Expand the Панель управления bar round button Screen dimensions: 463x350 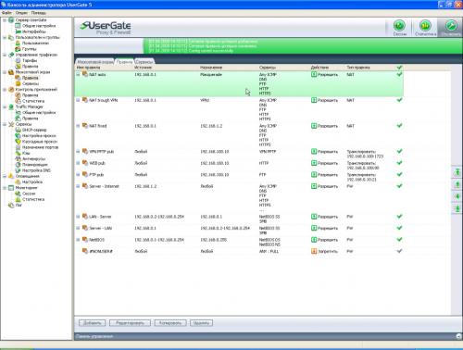[x=458, y=336]
